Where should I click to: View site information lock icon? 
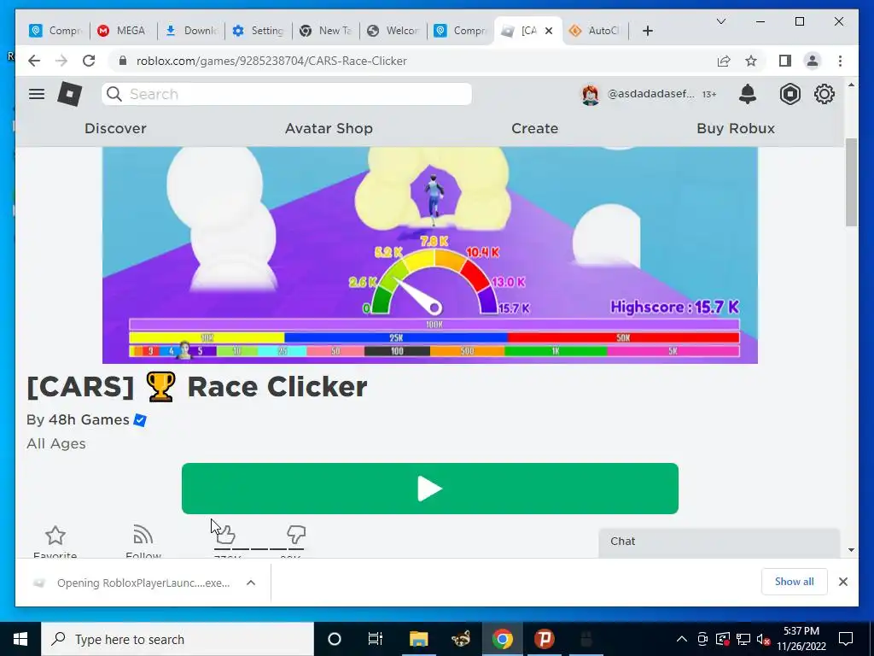123,61
